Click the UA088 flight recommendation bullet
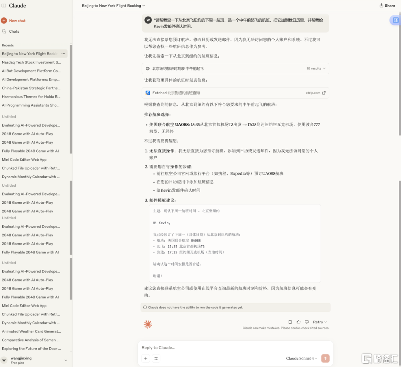 click(x=235, y=128)
